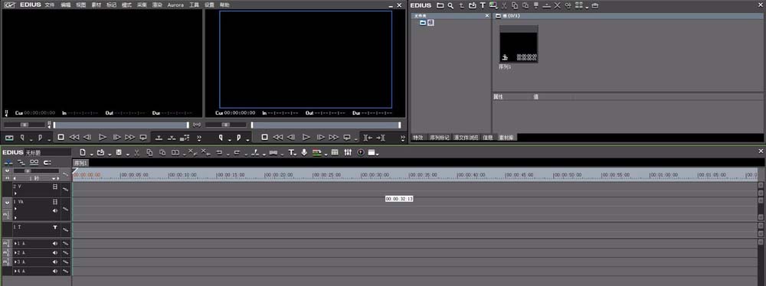The width and height of the screenshot is (766, 286).
Task: Click the copy icon in timeline toolbar
Action: 149,153
